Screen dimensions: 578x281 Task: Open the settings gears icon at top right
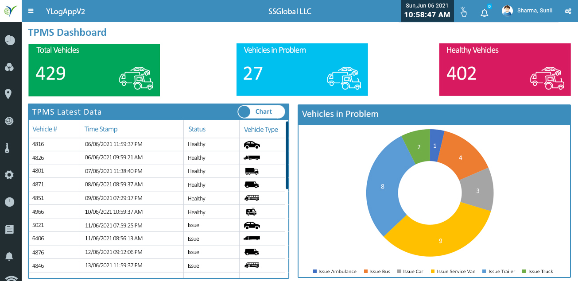(x=568, y=11)
